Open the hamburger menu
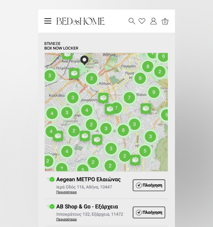Screen dimensions: 213x227 48,21
